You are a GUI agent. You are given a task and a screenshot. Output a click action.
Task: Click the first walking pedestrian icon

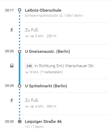coord(12,30)
